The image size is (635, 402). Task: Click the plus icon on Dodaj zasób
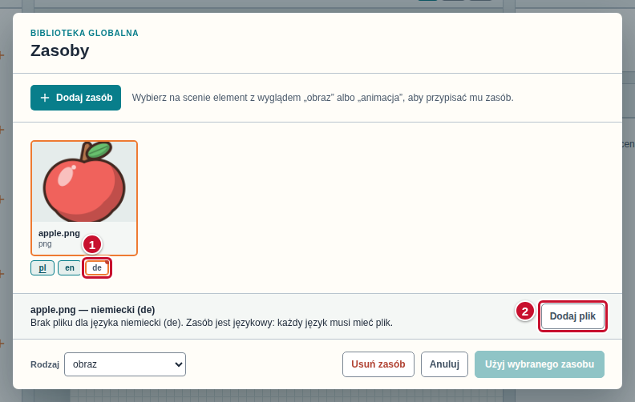[45, 98]
